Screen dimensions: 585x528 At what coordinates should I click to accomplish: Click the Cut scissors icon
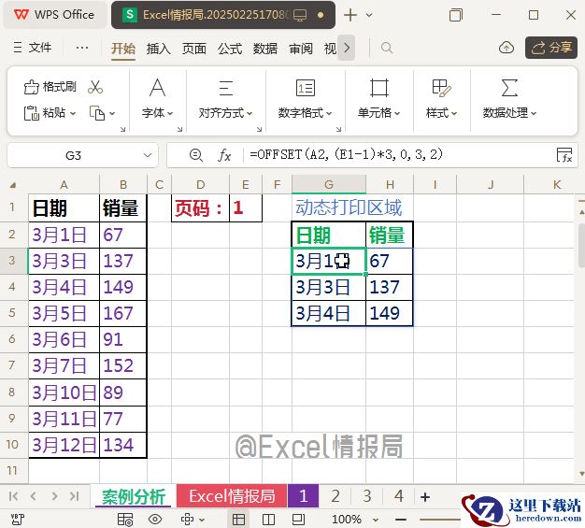pos(95,87)
